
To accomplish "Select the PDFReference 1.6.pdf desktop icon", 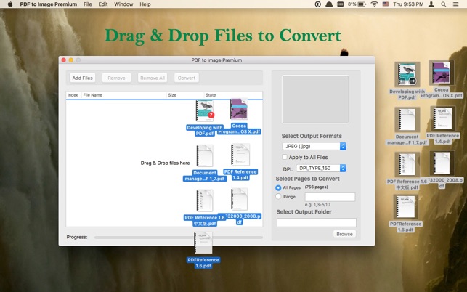I will click(406, 207).
